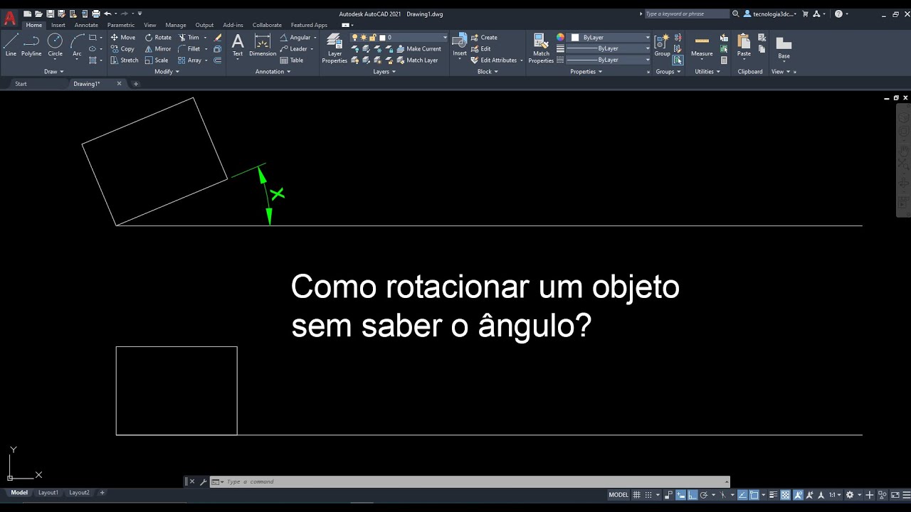Click the Group tool

[x=662, y=45]
